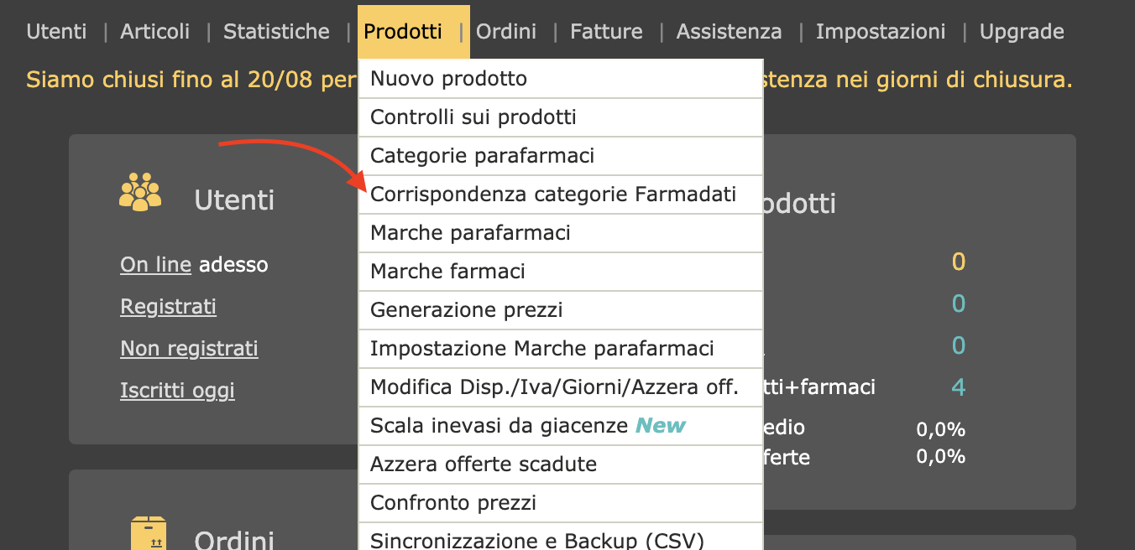Viewport: 1135px width, 550px height.
Task: Open the Impostazioni menu
Action: tap(881, 32)
